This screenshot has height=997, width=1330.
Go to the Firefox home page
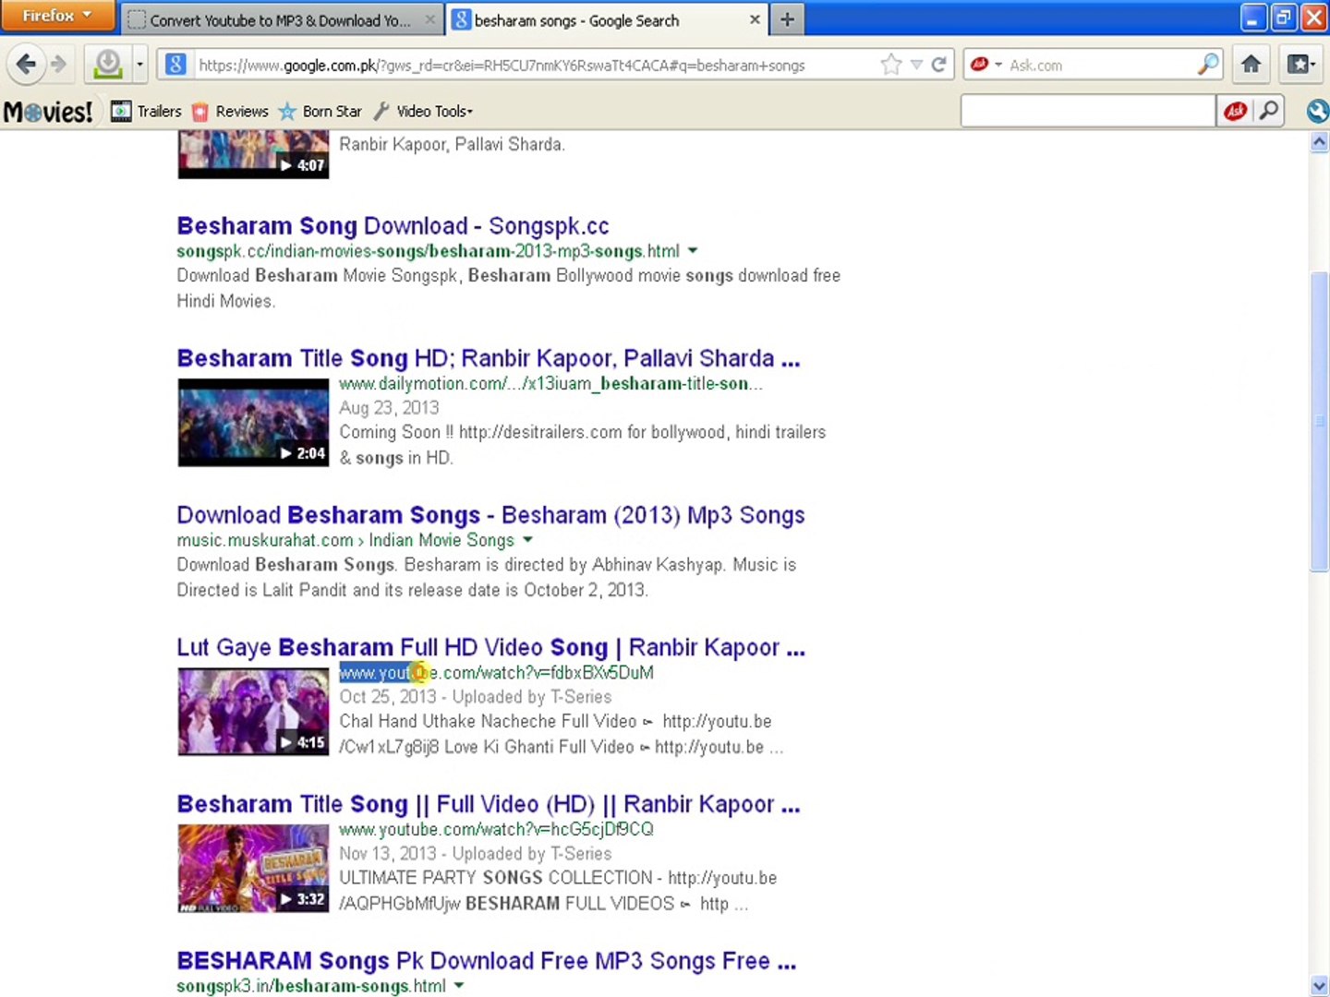pos(1251,64)
